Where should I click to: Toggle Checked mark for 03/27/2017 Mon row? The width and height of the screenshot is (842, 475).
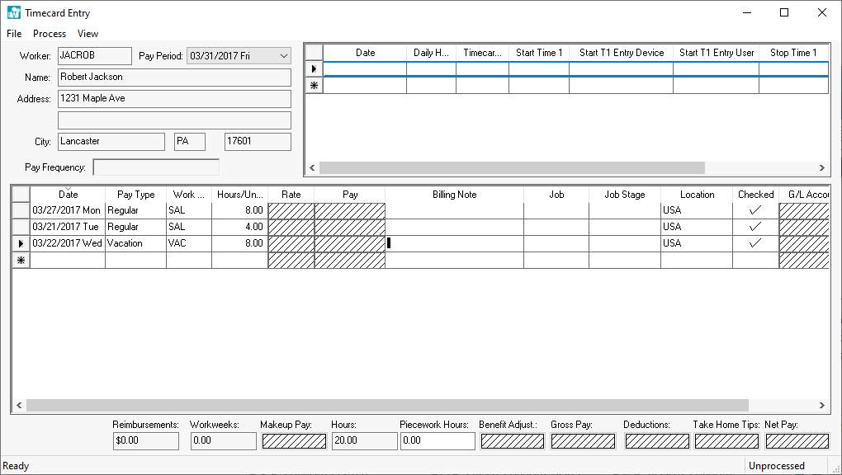(x=755, y=210)
